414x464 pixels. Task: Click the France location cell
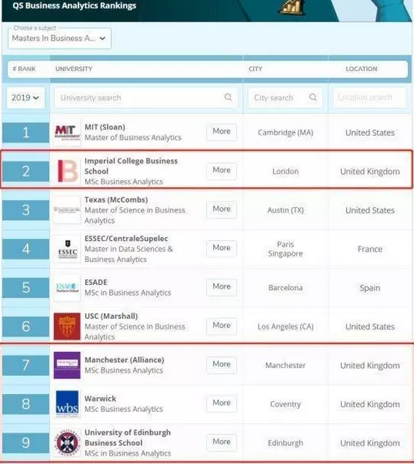click(x=370, y=249)
